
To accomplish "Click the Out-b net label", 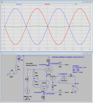I will (67, 92).
